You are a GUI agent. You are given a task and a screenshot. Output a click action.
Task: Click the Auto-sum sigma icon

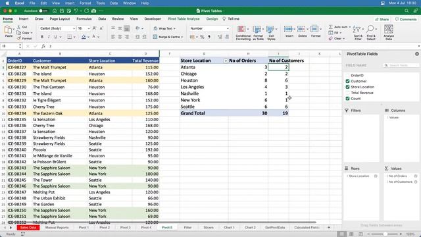331,27
